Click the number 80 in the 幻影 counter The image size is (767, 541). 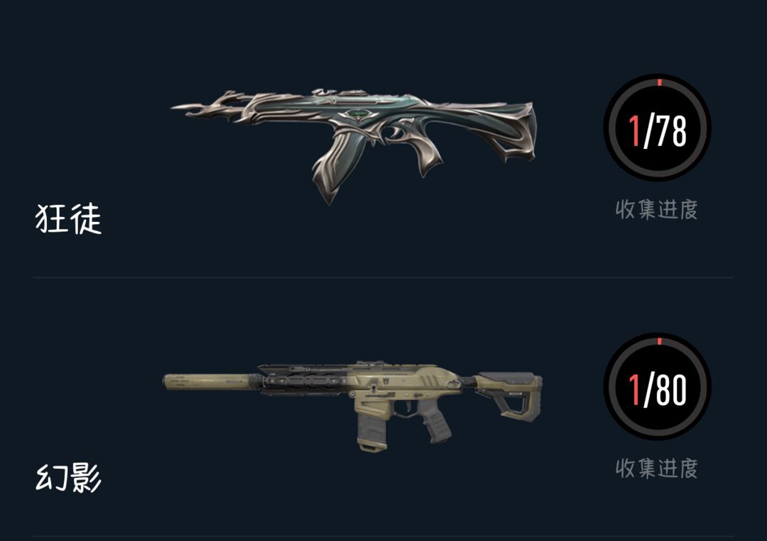tap(671, 390)
